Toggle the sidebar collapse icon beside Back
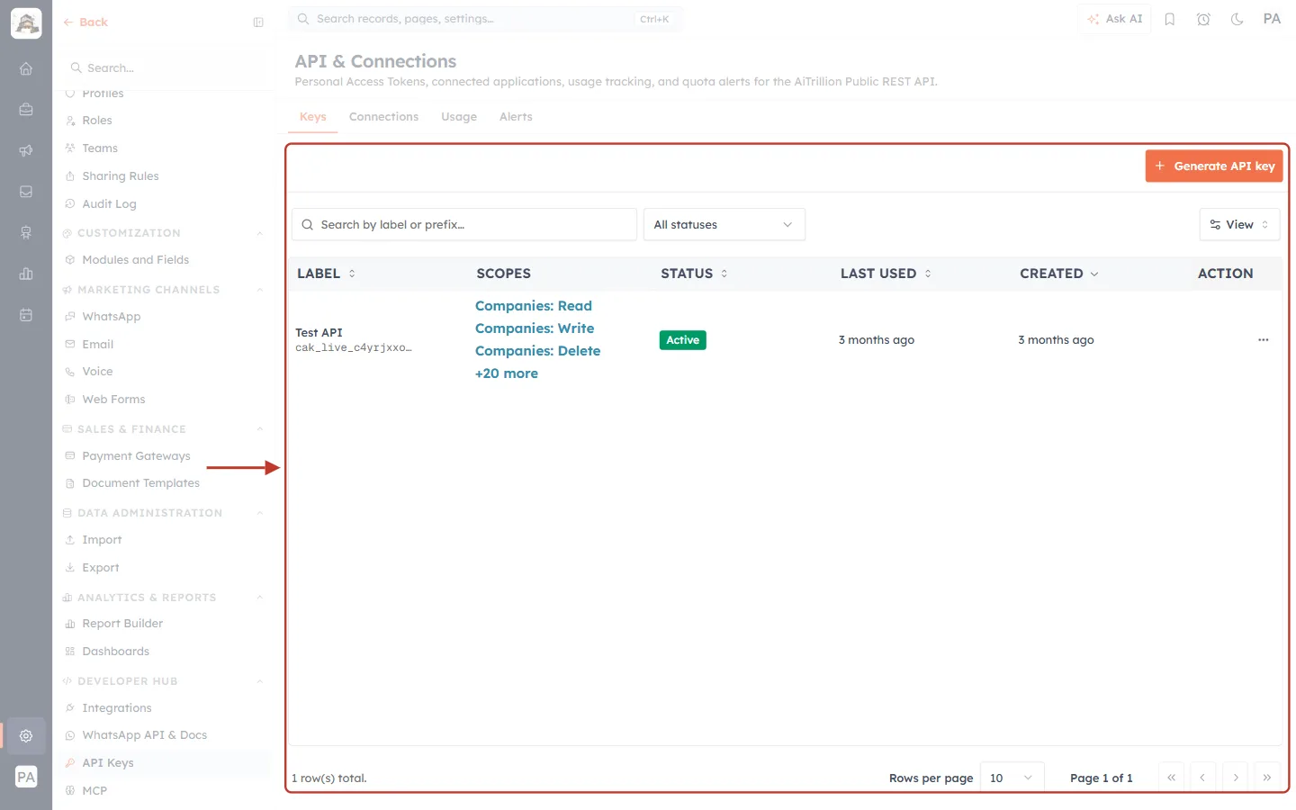Viewport: 1296px width, 810px height. pyautogui.click(x=258, y=22)
